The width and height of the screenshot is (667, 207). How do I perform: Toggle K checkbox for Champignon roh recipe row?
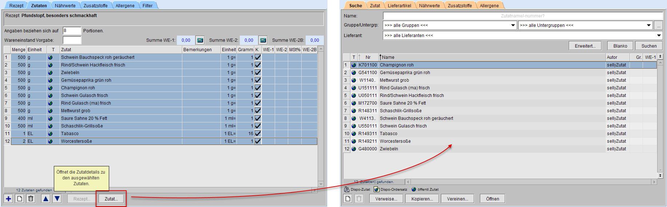click(x=258, y=88)
